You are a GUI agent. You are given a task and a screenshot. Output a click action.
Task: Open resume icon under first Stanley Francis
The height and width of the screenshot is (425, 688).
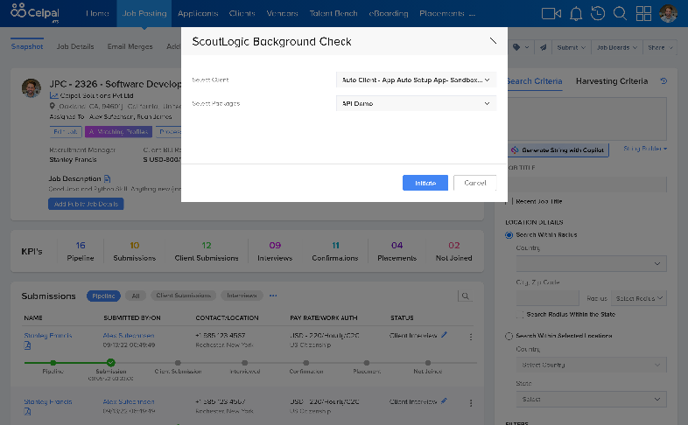[27, 345]
